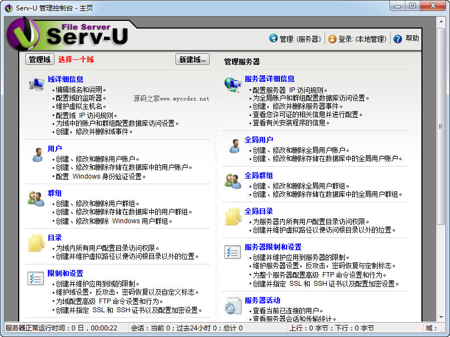The image size is (450, 337).
Task: Click the line 创建并维护应用到域的限制。
Action: (x=97, y=284)
